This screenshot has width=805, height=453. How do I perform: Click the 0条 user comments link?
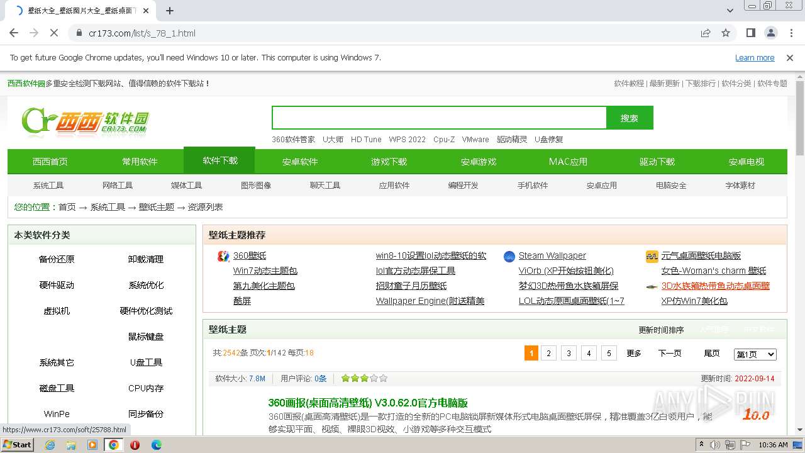click(x=321, y=379)
